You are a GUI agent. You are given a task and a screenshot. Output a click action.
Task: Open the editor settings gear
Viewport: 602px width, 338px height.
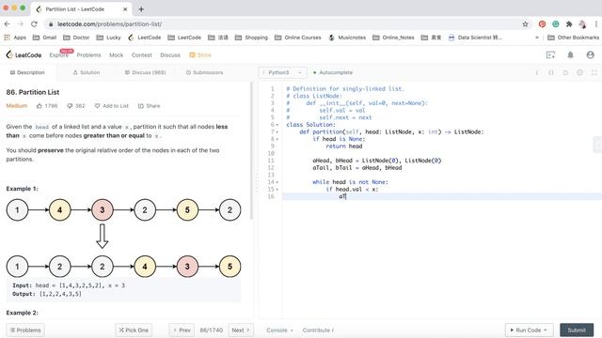579,72
